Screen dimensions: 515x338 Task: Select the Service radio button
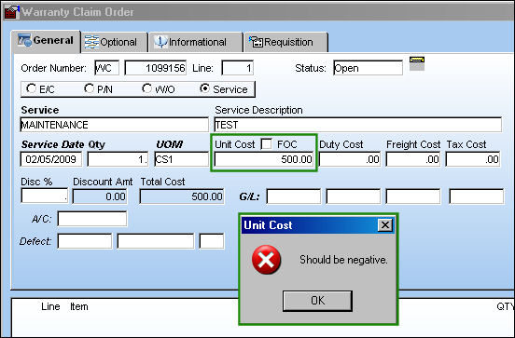(x=204, y=88)
